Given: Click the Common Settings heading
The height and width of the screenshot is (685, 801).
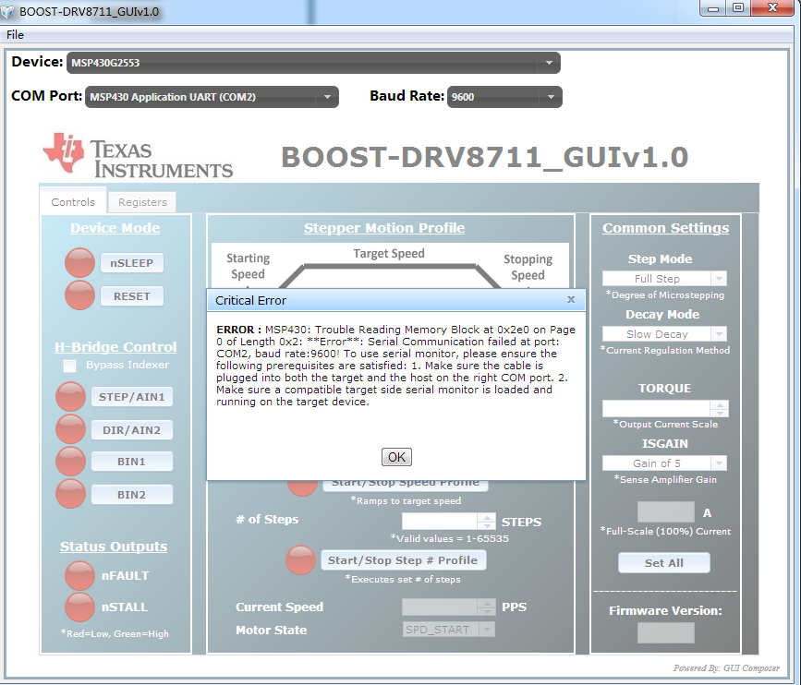Looking at the screenshot, I should coord(665,228).
